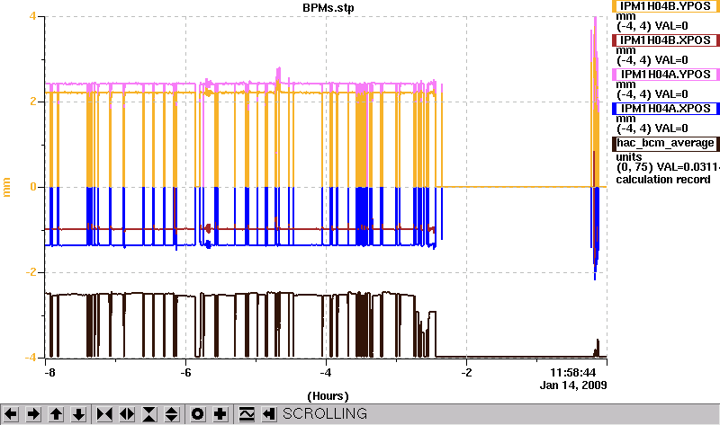Screen dimensions: 720x425
Task: Select the IPM1H04B.XPOS legend entry
Action: [666, 40]
